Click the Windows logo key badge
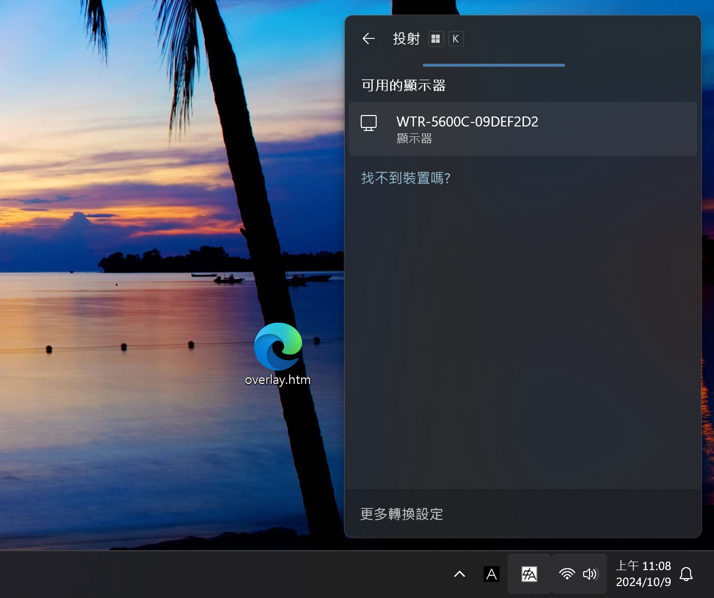Screen dimensions: 714x598 436,39
